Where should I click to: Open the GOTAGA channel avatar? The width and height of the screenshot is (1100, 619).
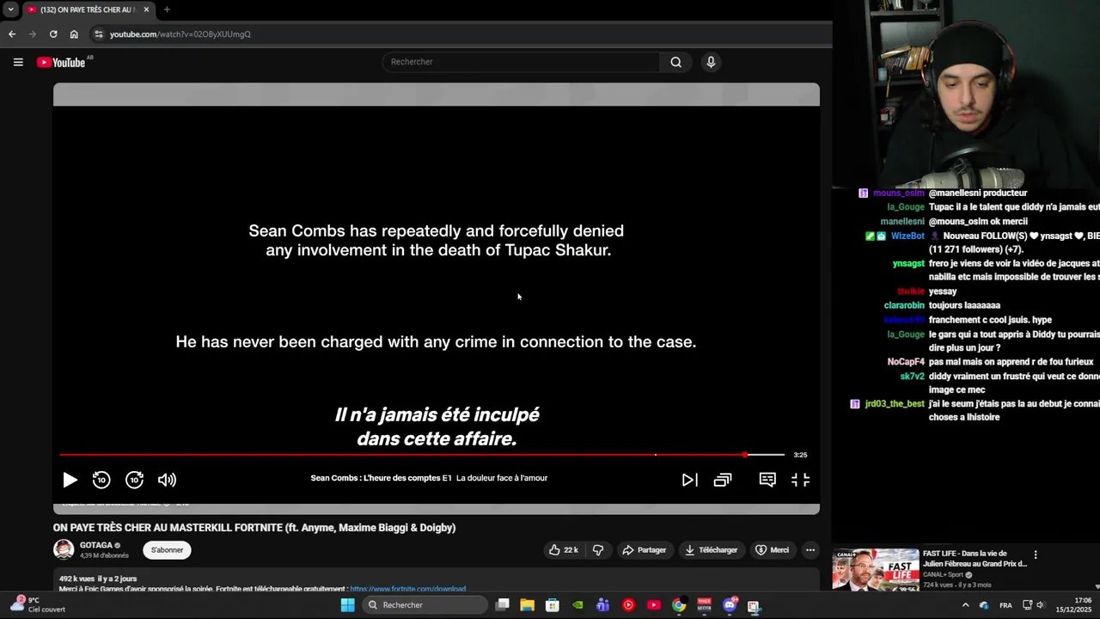coord(64,549)
